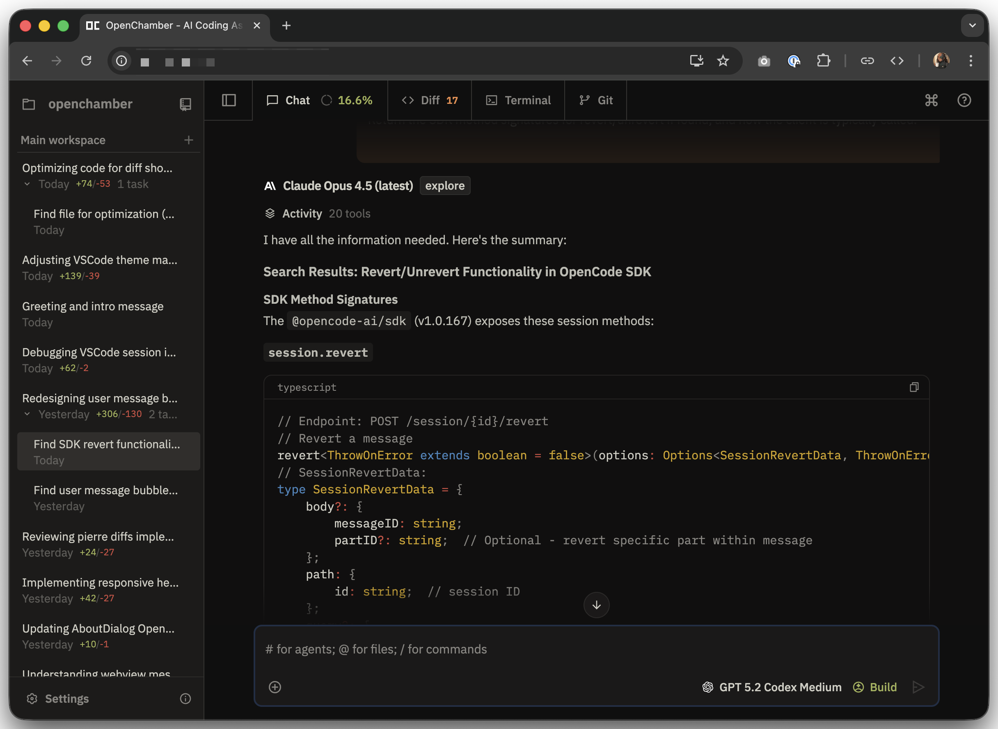Open Updating AboutDialog session
Screen dimensions: 998x729
(x=108, y=635)
